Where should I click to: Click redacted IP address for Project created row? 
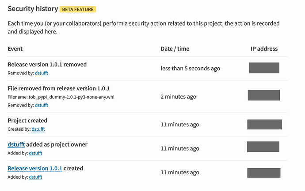click(264, 125)
